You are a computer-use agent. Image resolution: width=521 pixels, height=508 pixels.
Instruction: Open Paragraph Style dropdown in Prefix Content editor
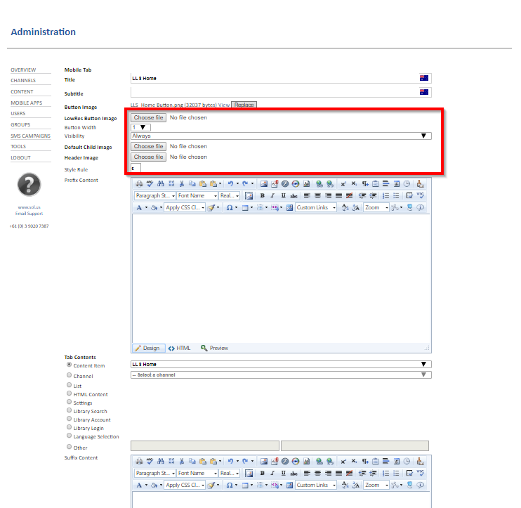point(155,195)
